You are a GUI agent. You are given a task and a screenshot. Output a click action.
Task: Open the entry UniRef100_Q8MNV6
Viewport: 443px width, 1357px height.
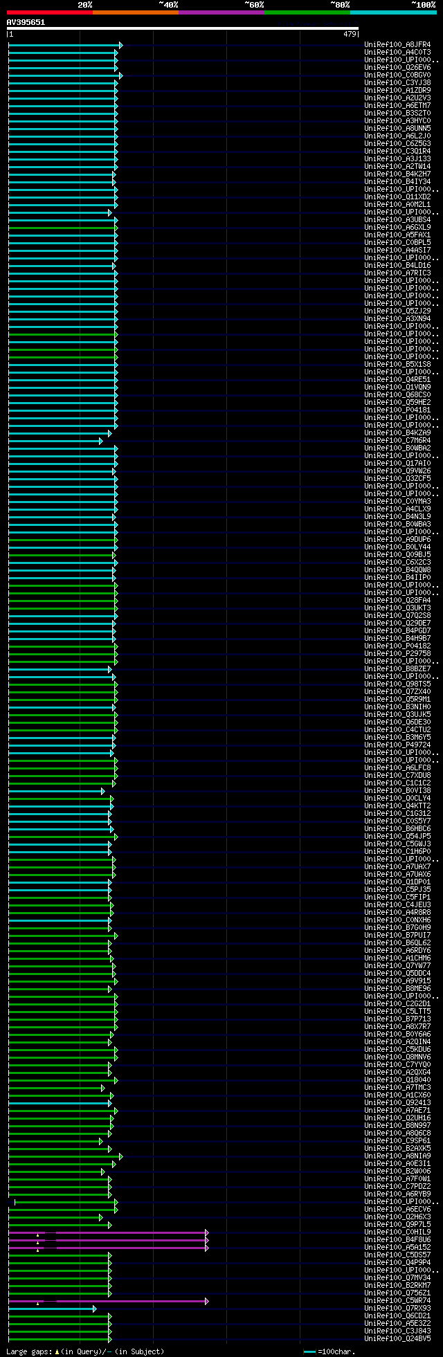click(x=397, y=1057)
